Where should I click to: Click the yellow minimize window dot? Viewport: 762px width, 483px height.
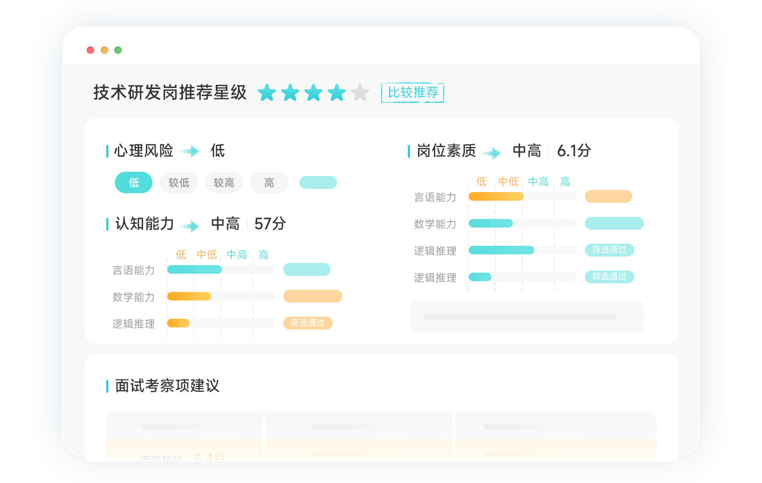click(x=105, y=50)
